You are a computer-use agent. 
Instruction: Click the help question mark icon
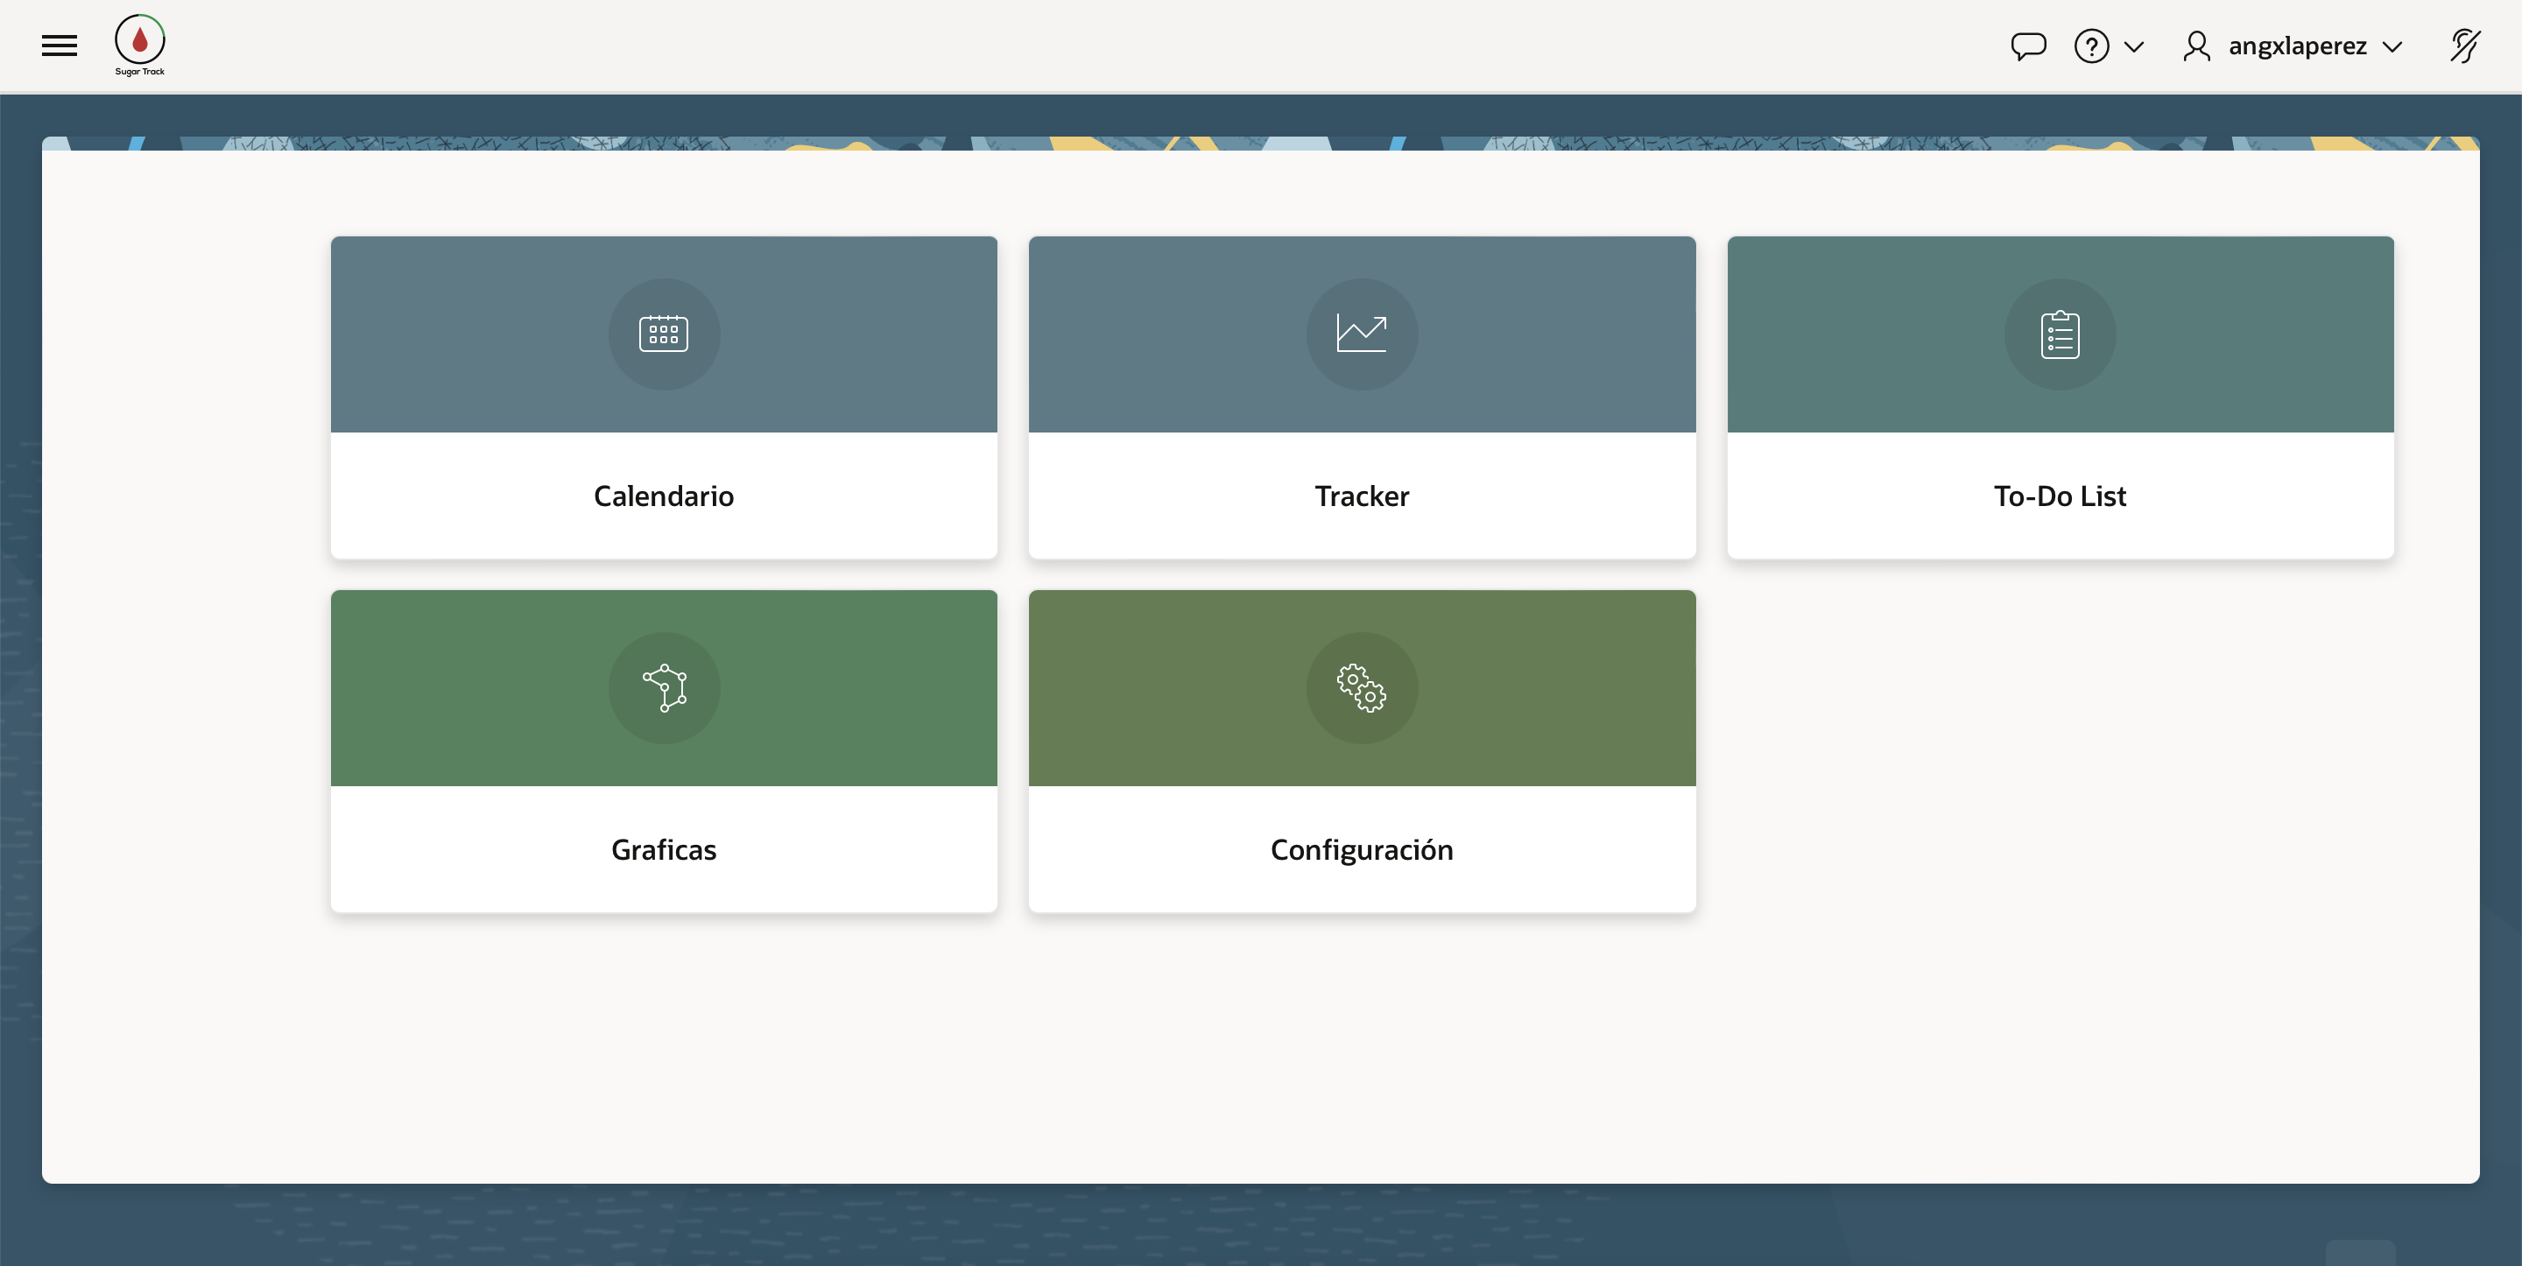pyautogui.click(x=2091, y=46)
